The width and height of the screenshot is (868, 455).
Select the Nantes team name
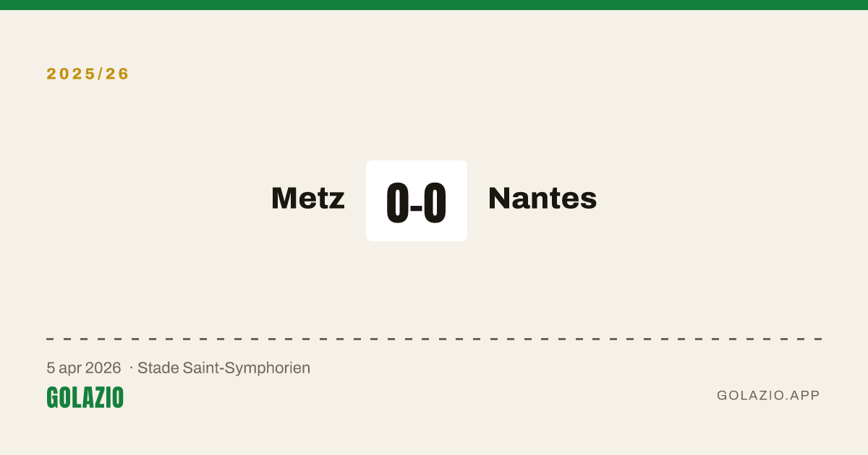[542, 199]
